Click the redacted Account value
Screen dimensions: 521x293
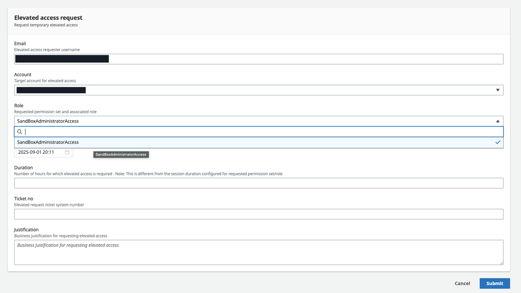point(51,90)
